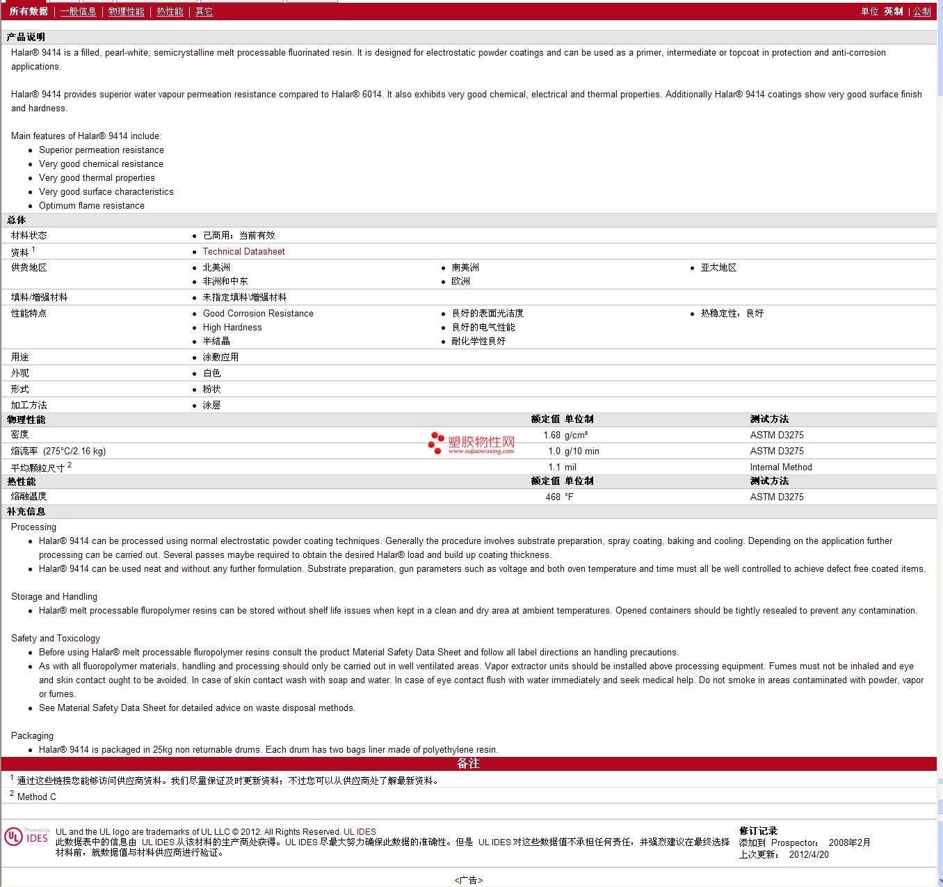Viewport: 943px width, 887px height.
Task: Click the UL IDES logo in the footer
Action: [x=27, y=836]
